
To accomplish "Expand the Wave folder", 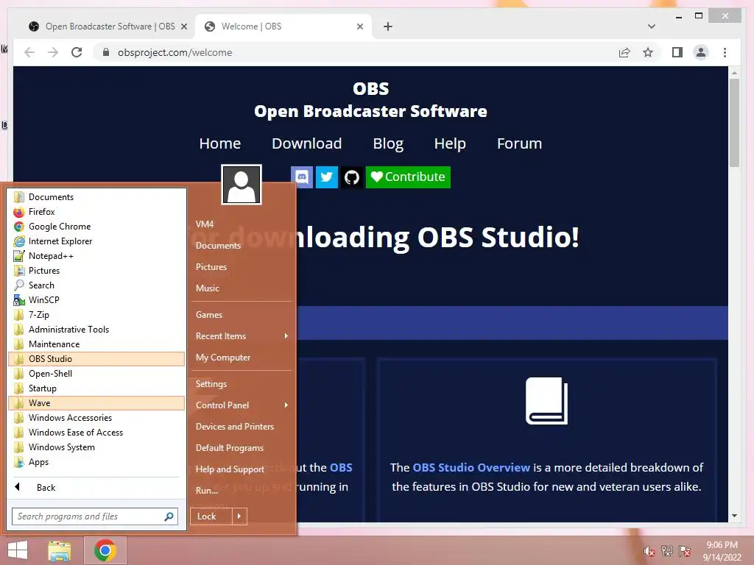I will pyautogui.click(x=96, y=403).
